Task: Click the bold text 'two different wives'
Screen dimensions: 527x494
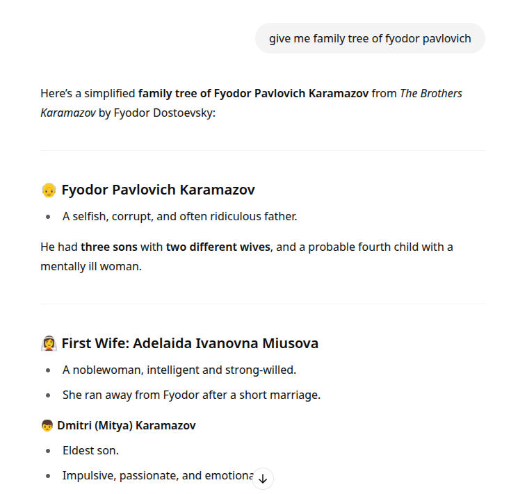Action: (218, 247)
